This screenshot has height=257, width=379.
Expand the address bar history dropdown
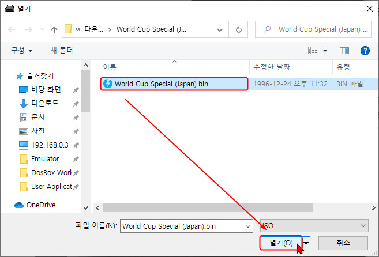pos(220,30)
